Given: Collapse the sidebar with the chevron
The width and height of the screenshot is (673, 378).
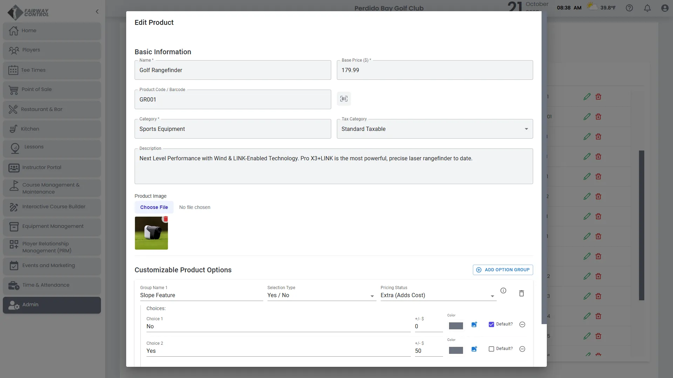Looking at the screenshot, I should [97, 12].
